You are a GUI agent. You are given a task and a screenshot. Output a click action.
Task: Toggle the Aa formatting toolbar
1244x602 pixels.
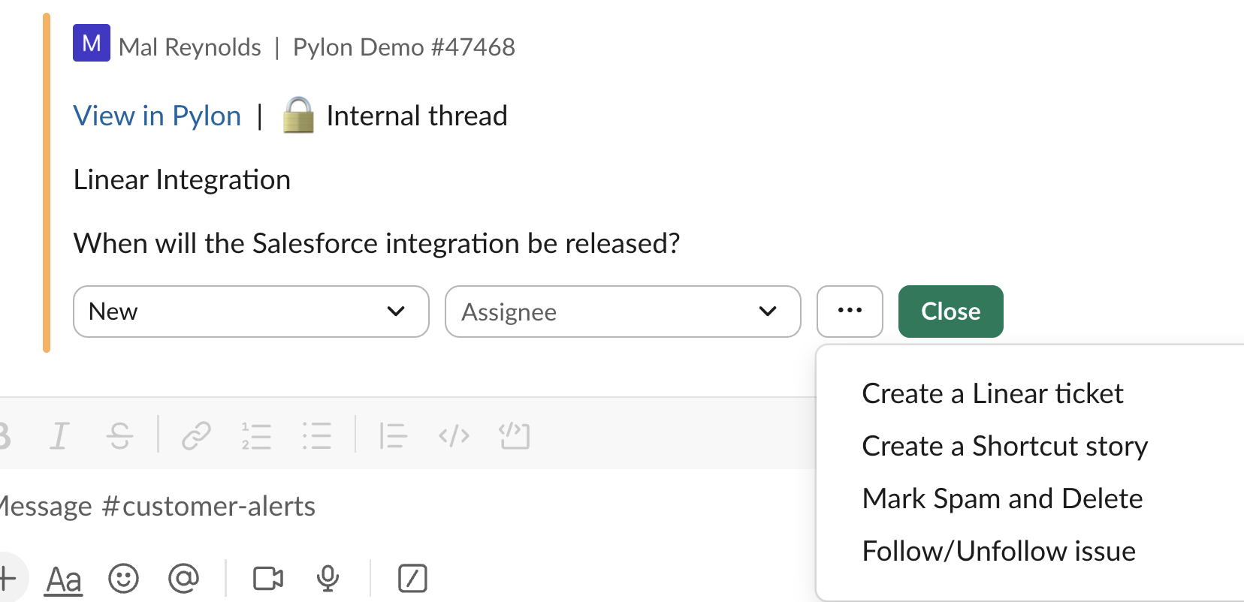[64, 580]
